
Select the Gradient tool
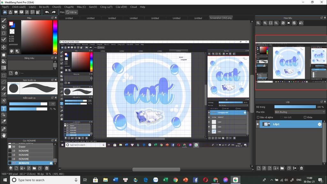[4, 68]
